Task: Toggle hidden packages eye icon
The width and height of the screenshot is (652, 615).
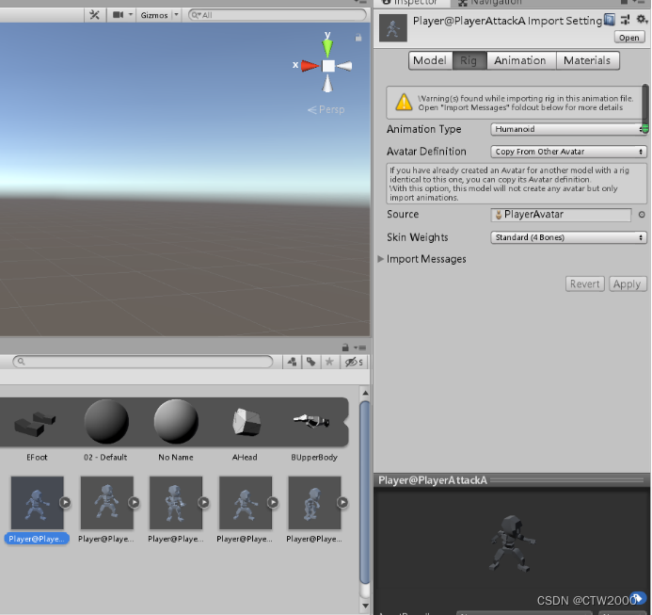Action: 354,362
